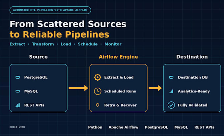
Task: Click the to Reliable Pipelines headline
Action: 59,35
